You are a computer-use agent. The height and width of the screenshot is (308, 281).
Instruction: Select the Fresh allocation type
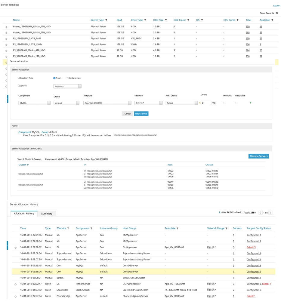(x=54, y=78)
